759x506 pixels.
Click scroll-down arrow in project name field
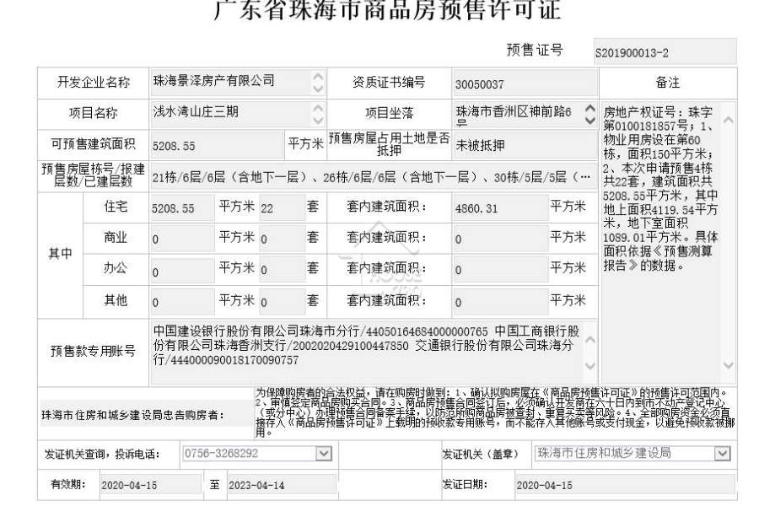click(x=318, y=120)
